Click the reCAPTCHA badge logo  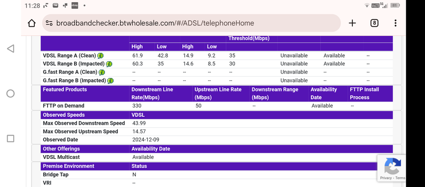[392, 166]
